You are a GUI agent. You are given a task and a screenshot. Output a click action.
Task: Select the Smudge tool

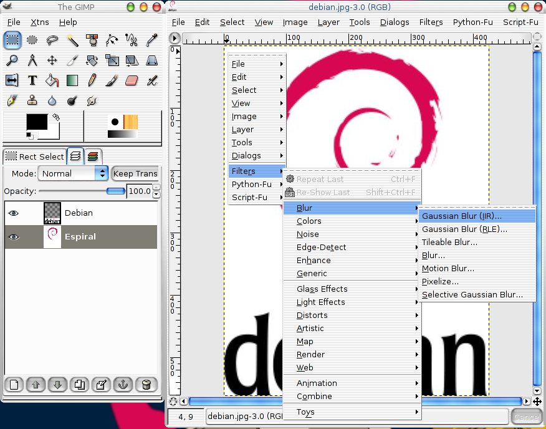click(x=92, y=101)
